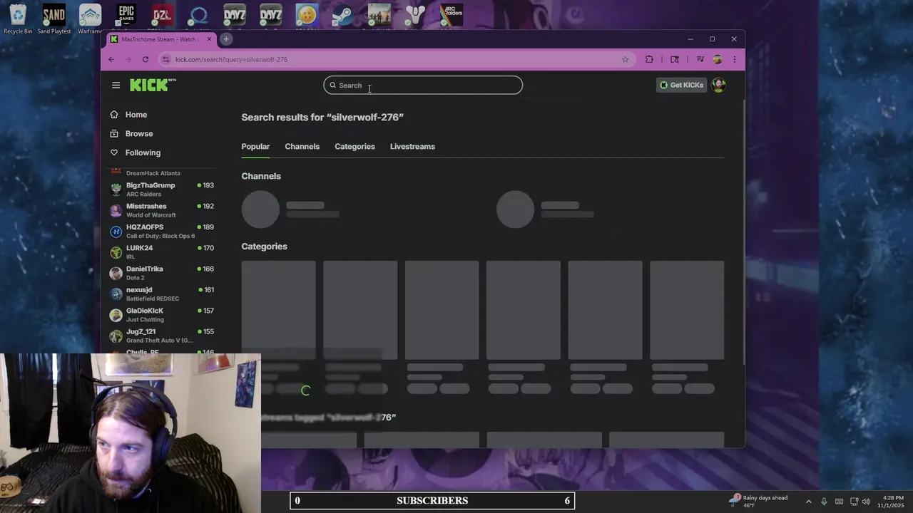The height and width of the screenshot is (513, 913).
Task: Click the microphone tray icon
Action: pos(824,502)
